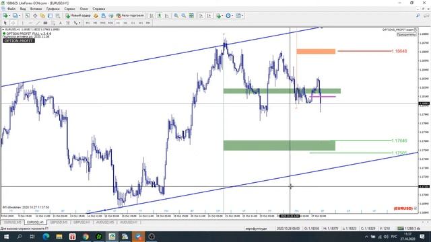Open search magnifier at top right
Image resolution: width=431 pixels, height=242 pixels.
(x=418, y=16)
